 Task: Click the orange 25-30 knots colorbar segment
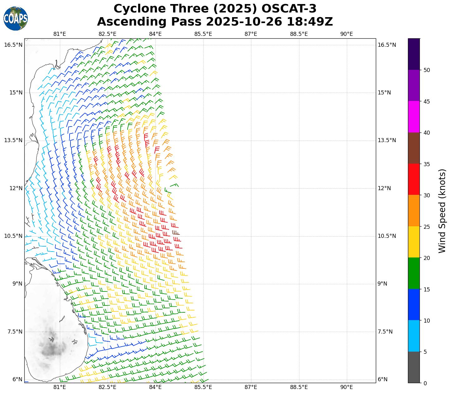(414, 210)
